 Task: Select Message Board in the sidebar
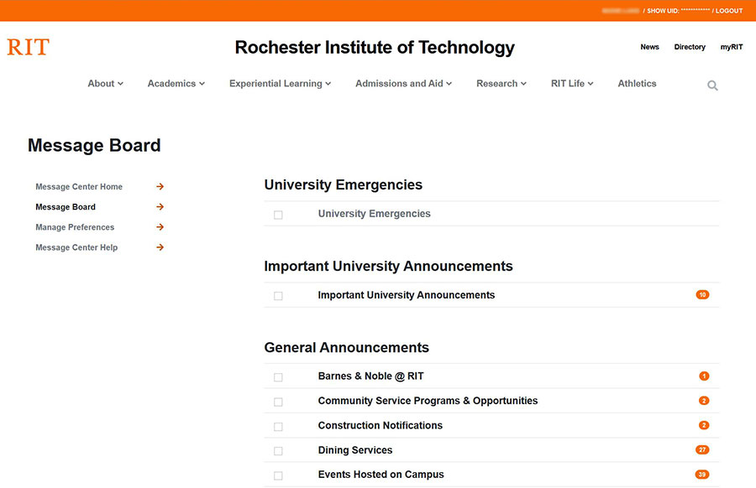[x=66, y=207]
